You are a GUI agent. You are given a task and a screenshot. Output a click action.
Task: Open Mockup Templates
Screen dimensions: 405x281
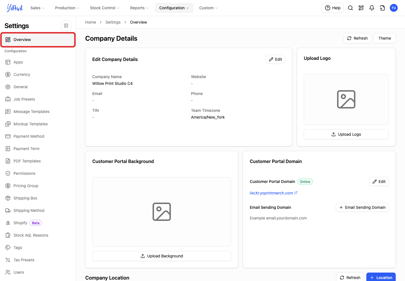pos(38,124)
